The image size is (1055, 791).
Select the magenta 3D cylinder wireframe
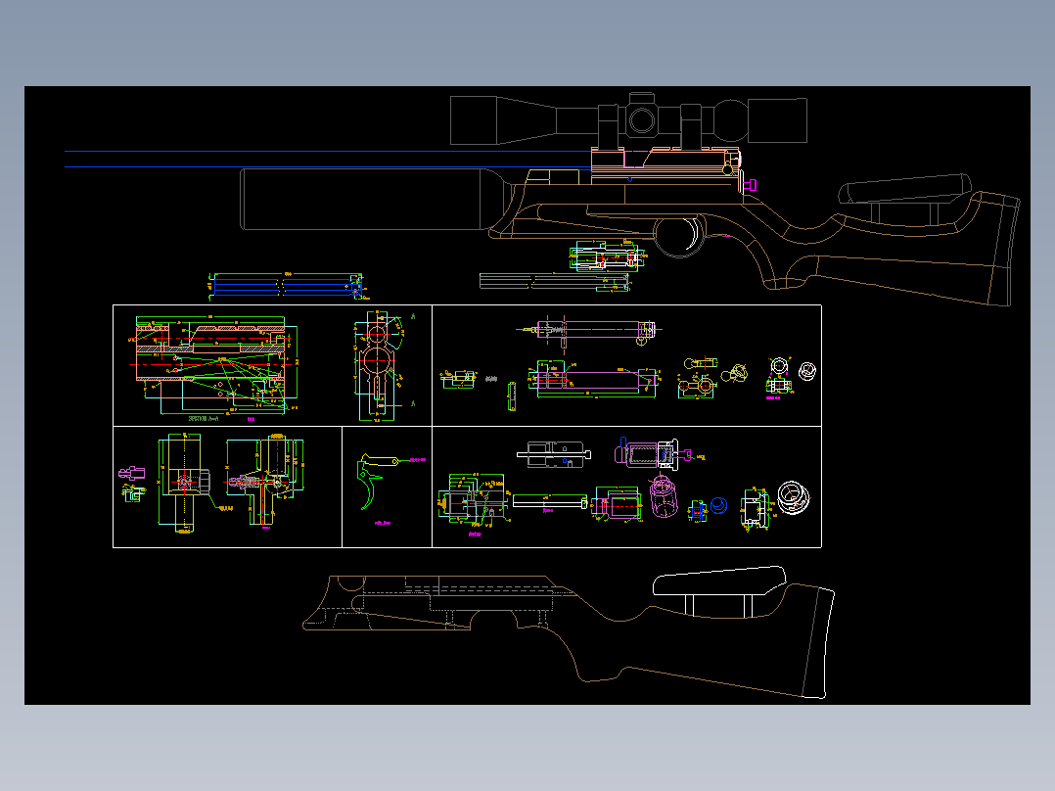(x=663, y=496)
